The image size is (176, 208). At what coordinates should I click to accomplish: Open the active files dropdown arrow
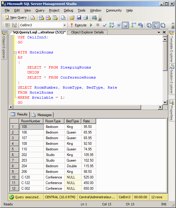click(159, 32)
